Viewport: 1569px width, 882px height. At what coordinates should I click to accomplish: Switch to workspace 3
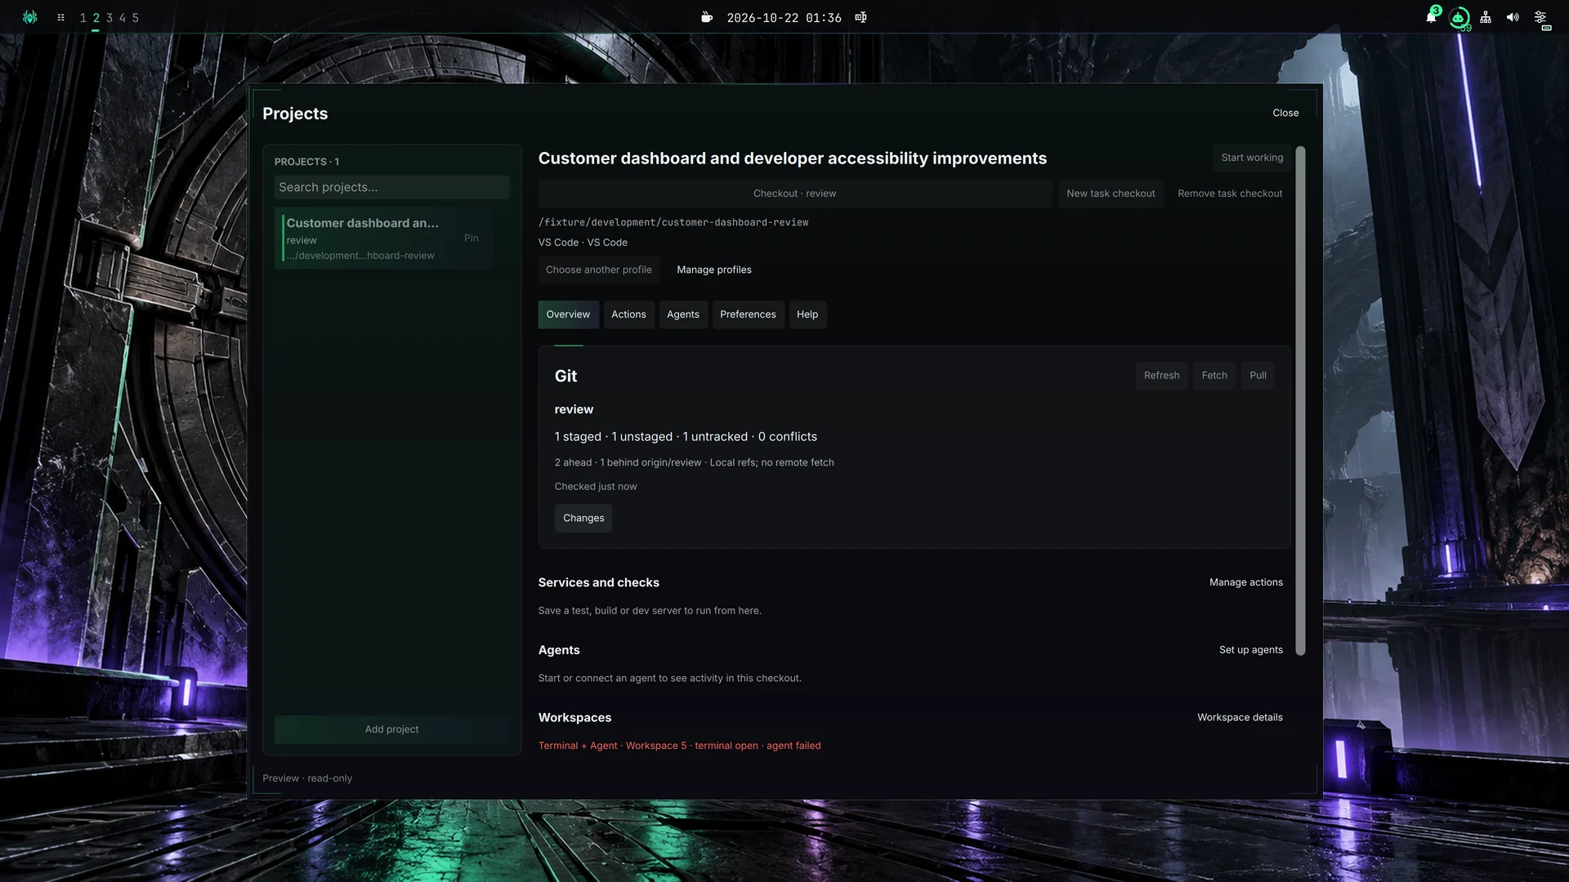click(x=109, y=18)
